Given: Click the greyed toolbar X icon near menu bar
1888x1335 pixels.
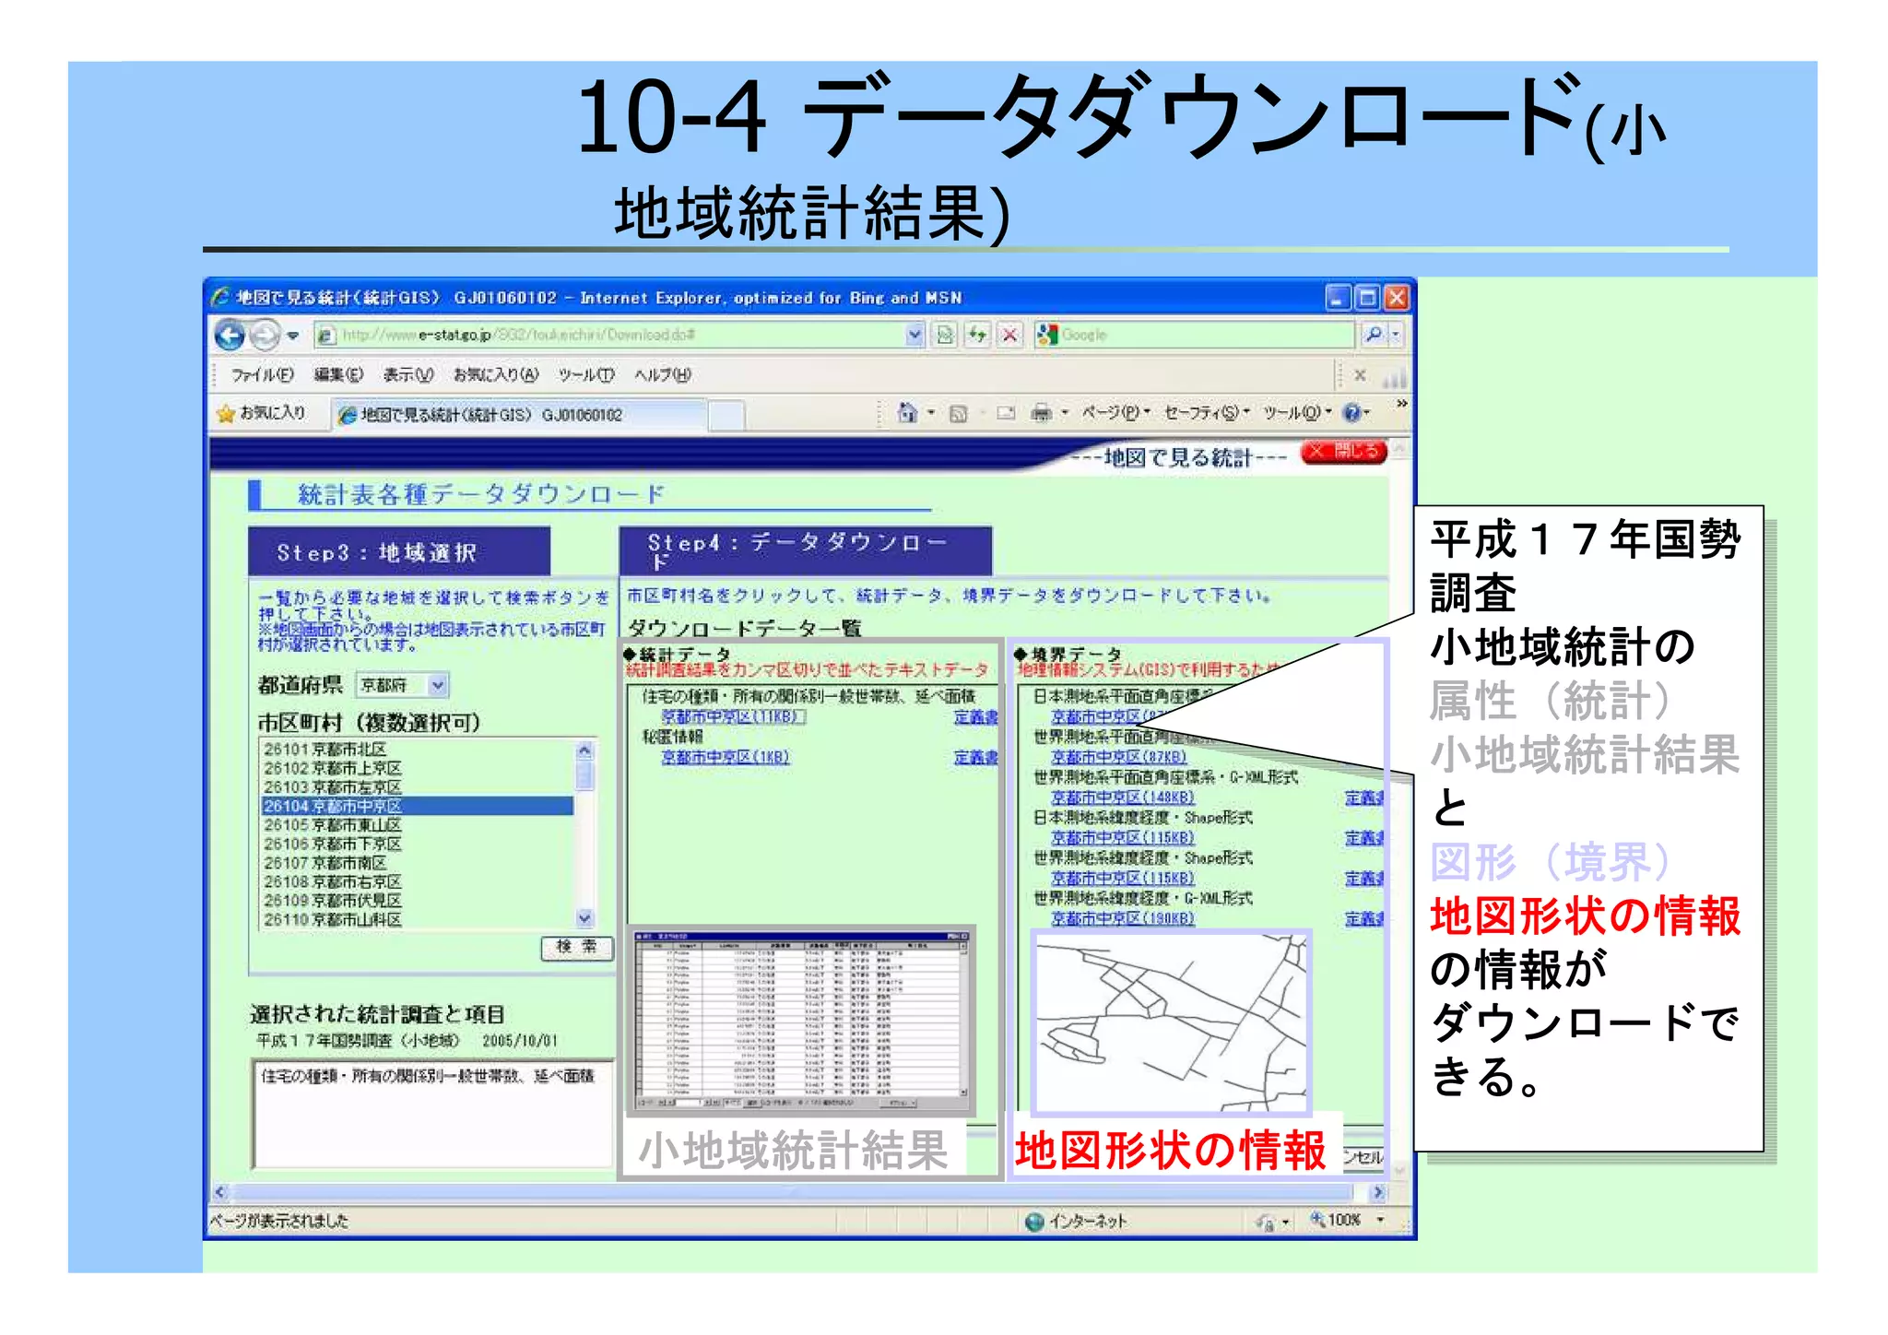Looking at the screenshot, I should pos(1360,375).
